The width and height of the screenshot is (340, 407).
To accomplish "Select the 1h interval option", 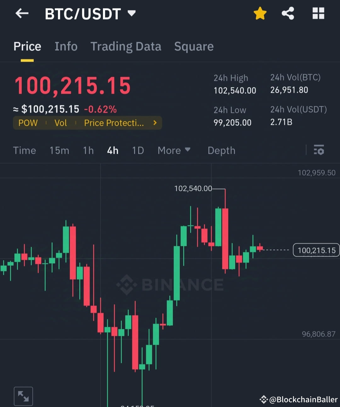I will pyautogui.click(x=88, y=150).
